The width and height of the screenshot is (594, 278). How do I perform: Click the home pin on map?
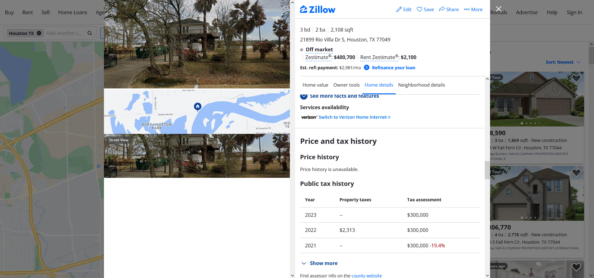coord(198,107)
